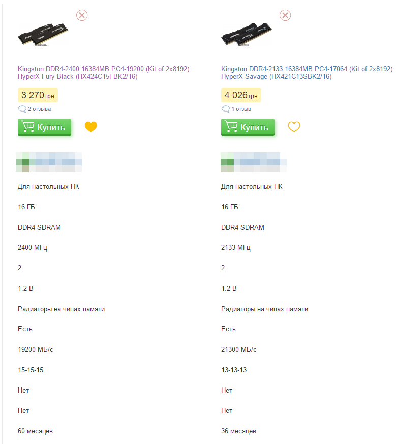
Task: Remove HyperX Savage kit from comparison
Action: pyautogui.click(x=285, y=15)
